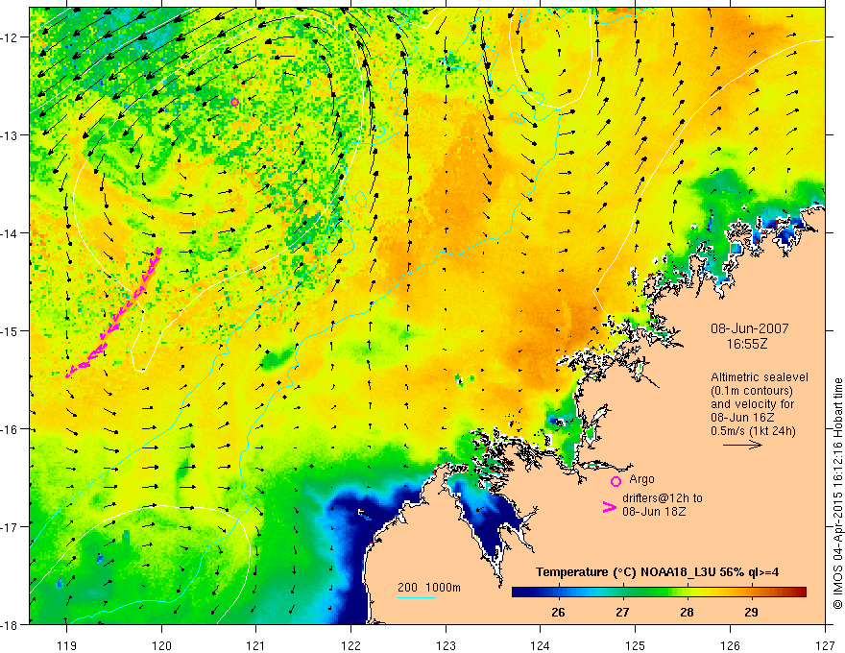The height and width of the screenshot is (653, 845).
Task: Click the Argo float circle near 12.7°S
Action: [x=234, y=103]
